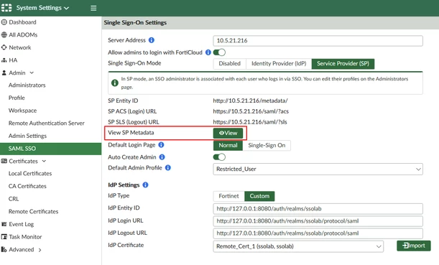Click SP ACS (Login) URL value
Viewport: 439px width, 265px height.
tap(251, 111)
